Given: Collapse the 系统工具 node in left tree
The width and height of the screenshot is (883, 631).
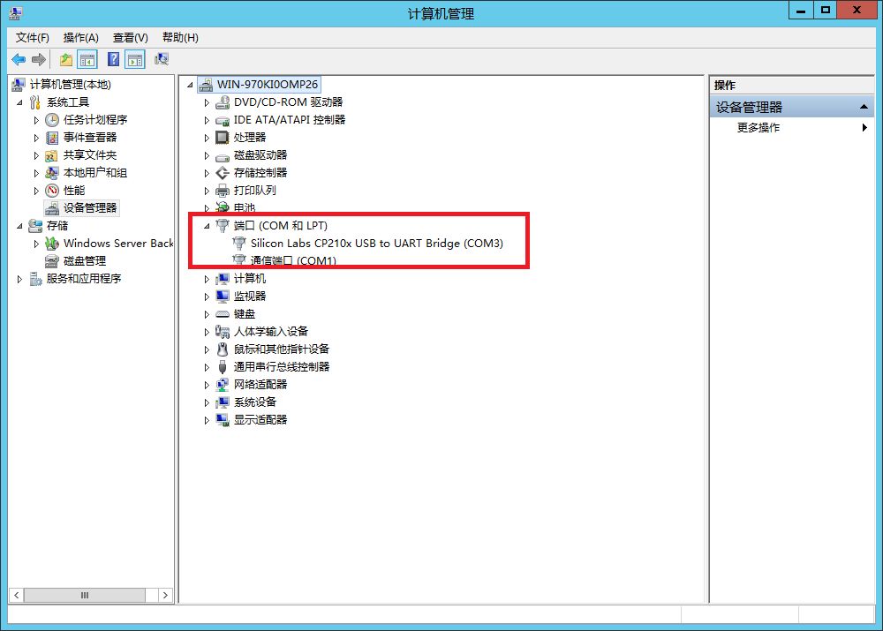Looking at the screenshot, I should tap(19, 102).
